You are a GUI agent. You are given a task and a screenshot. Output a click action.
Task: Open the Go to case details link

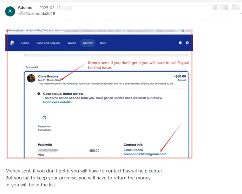[57, 102]
